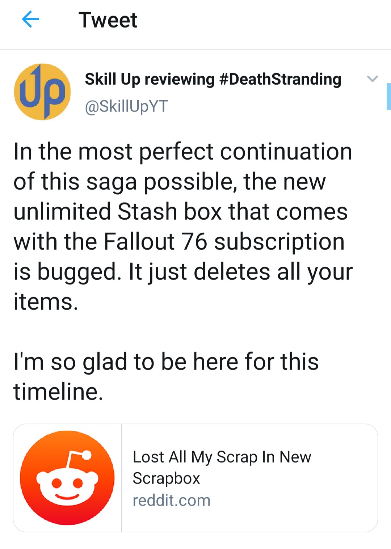Tap the tweet line mentioning Fallout 76 subscription
The image size is (391, 549).
pos(179,241)
